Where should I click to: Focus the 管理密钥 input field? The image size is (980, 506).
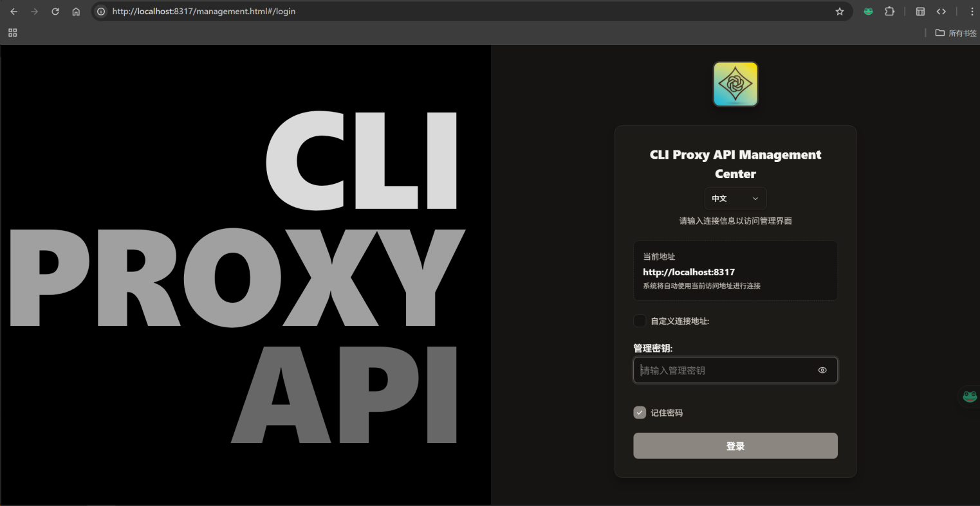click(724, 370)
